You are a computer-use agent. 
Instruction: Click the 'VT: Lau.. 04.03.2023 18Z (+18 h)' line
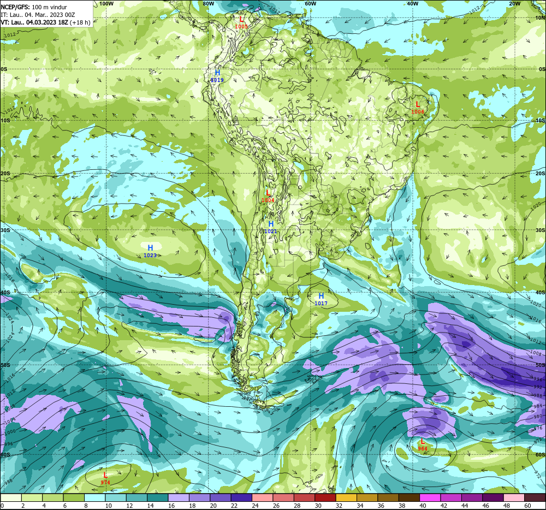click(46, 22)
